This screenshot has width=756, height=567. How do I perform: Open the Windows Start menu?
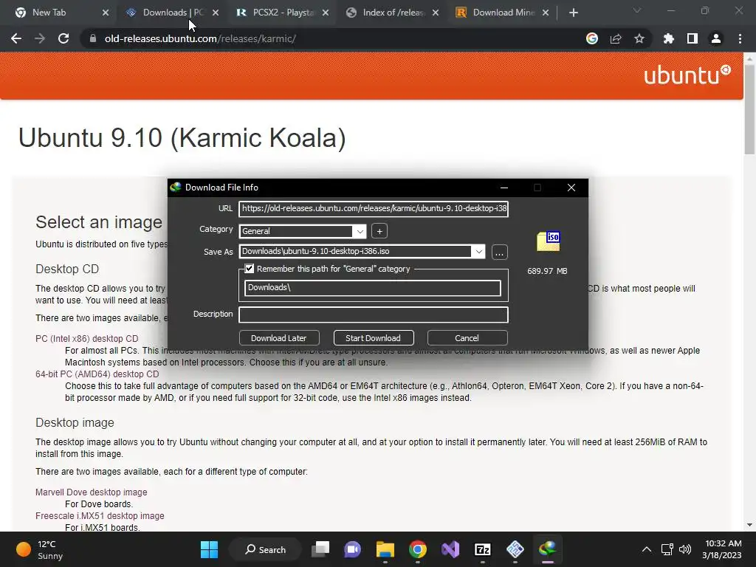pyautogui.click(x=209, y=549)
